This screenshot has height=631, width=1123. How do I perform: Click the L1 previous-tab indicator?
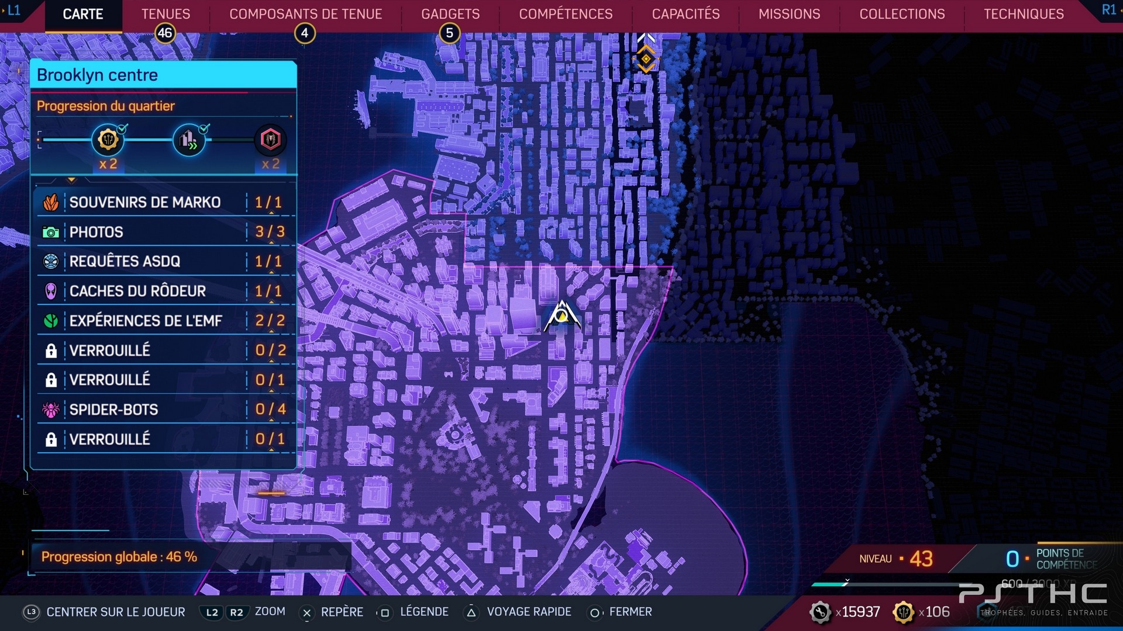(x=13, y=10)
